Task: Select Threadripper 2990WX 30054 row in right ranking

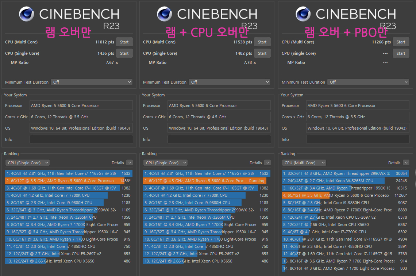Action: click(x=346, y=173)
